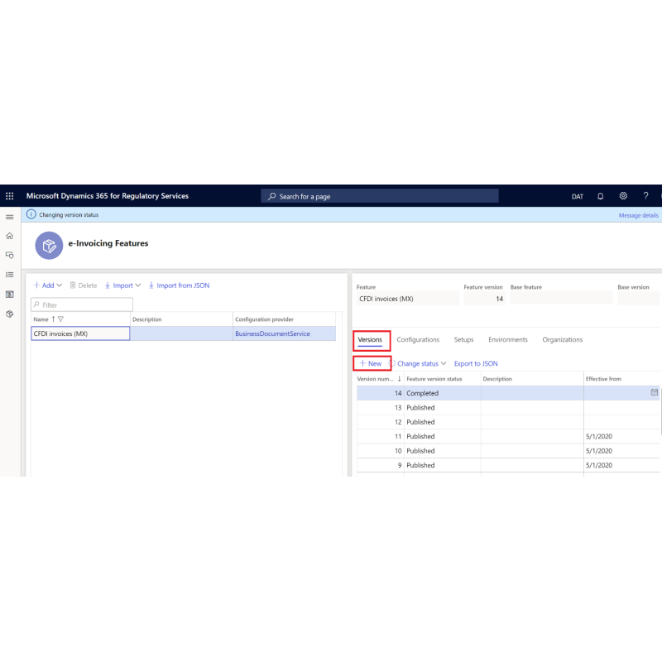The image size is (662, 662).
Task: Click the Feature field CFDI invoices (MX)
Action: (x=407, y=299)
